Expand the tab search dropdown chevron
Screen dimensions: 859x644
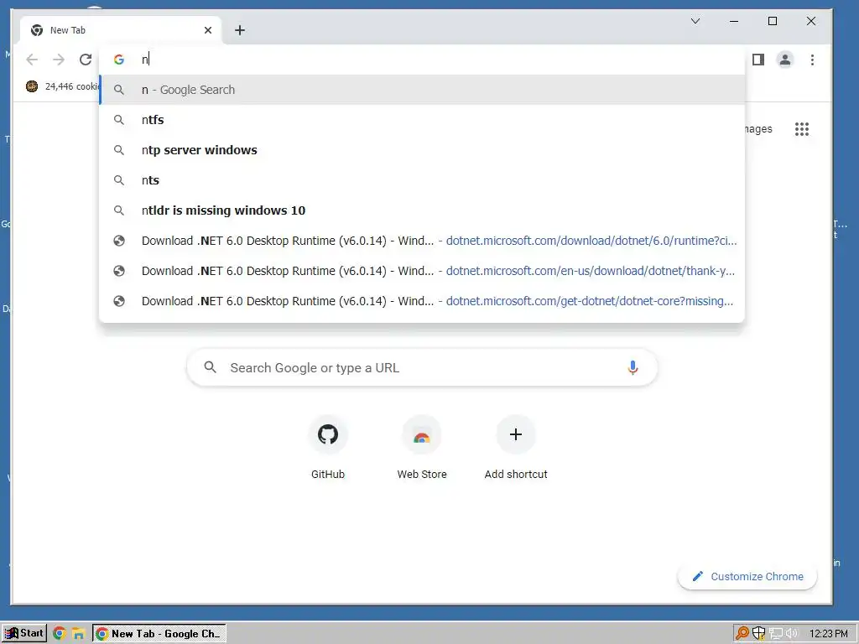coord(695,21)
